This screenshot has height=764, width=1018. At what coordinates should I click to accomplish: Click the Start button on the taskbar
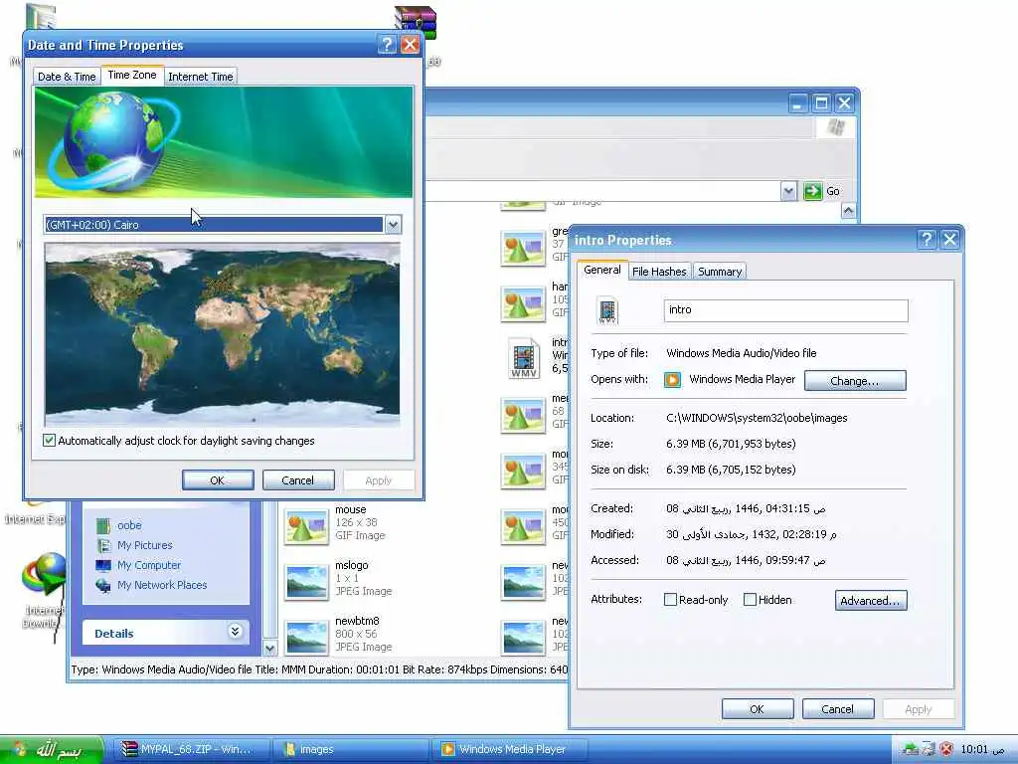(x=52, y=750)
